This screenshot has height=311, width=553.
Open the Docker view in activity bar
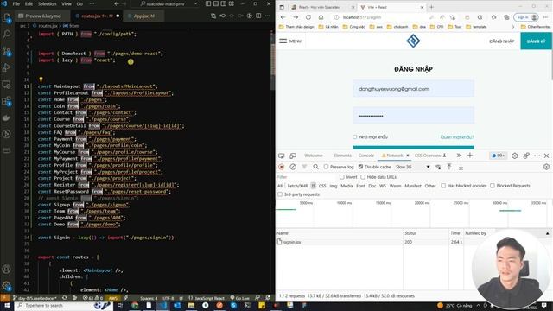click(7, 117)
